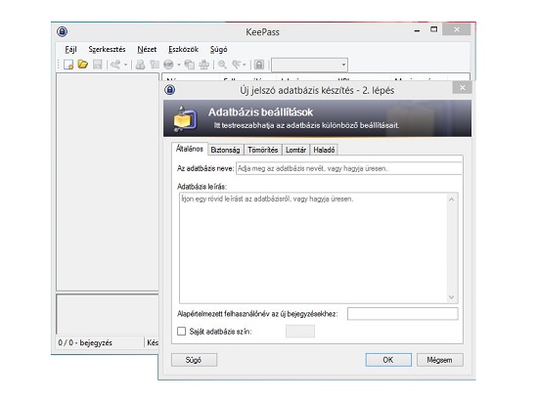This screenshot has height=403, width=538.
Task: Click the KeePass main window lock icon
Action: point(62,32)
